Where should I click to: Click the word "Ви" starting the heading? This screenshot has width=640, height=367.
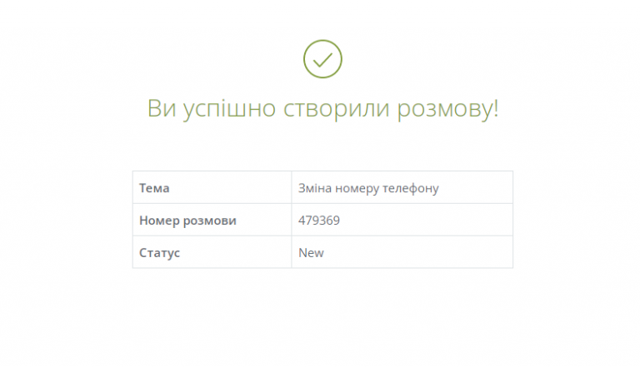(161, 108)
